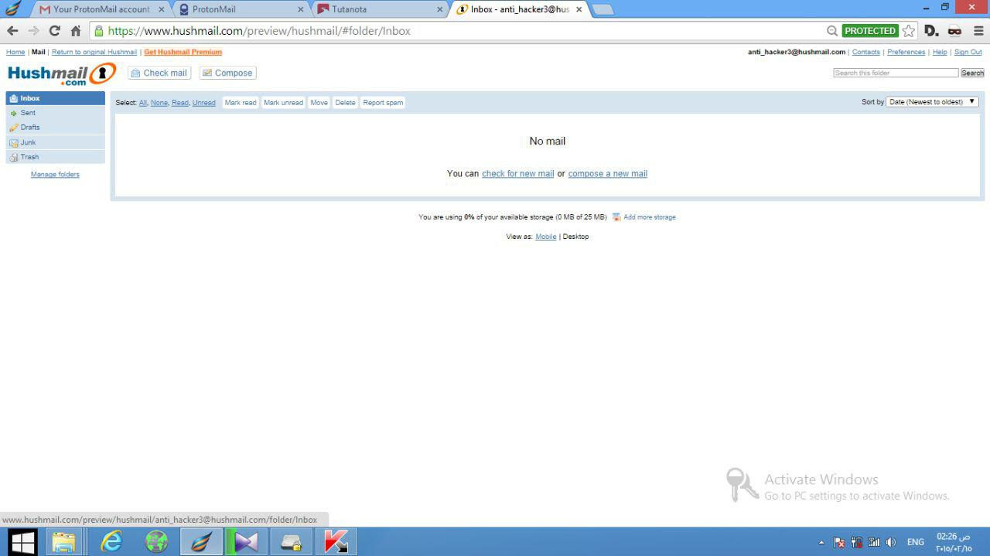Click the Home link
This screenshot has height=556, width=990.
click(15, 52)
